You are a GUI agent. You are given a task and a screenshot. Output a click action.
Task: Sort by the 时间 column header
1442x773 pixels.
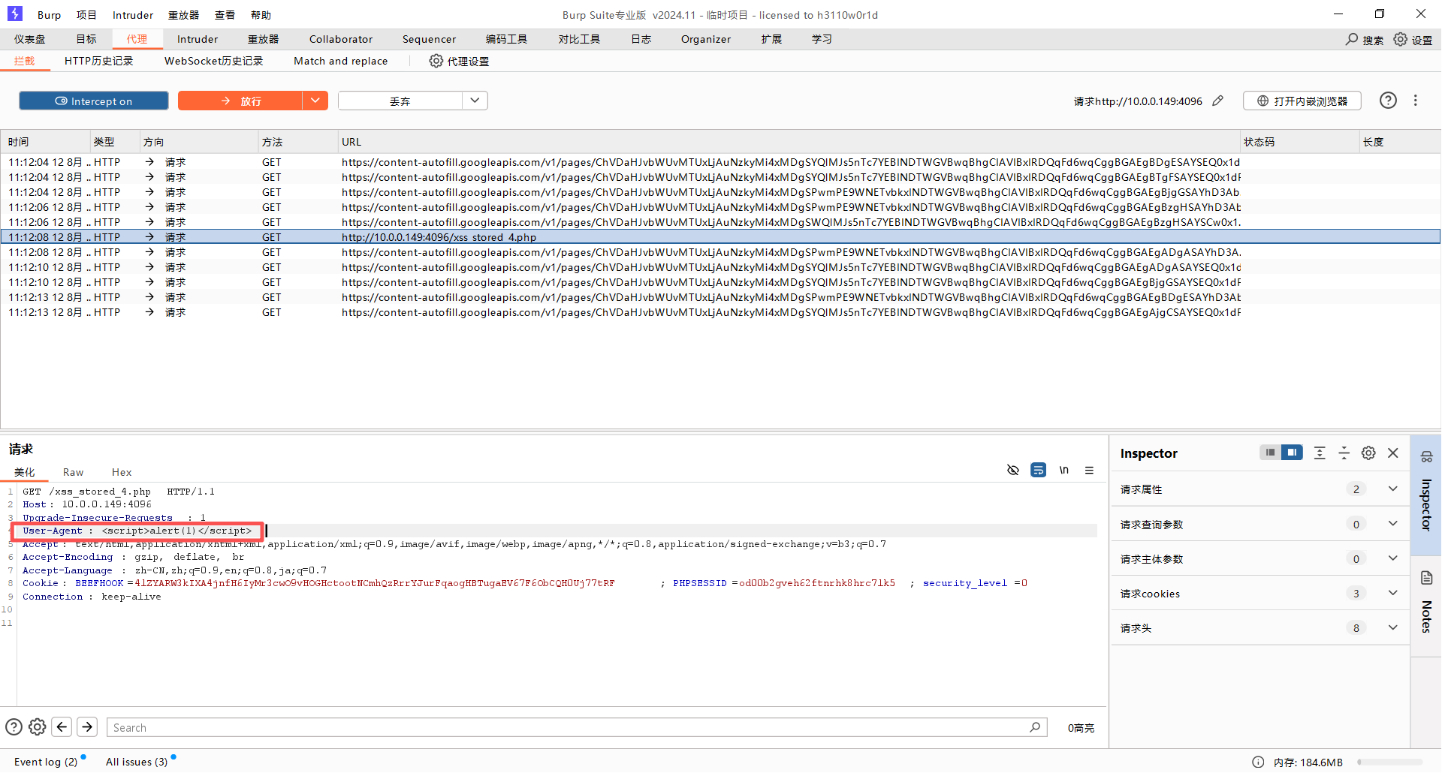[45, 142]
